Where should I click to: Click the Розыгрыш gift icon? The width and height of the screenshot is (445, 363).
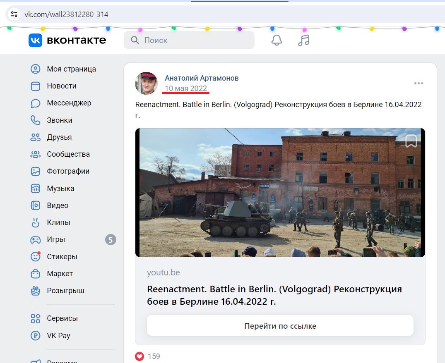pyautogui.click(x=36, y=291)
